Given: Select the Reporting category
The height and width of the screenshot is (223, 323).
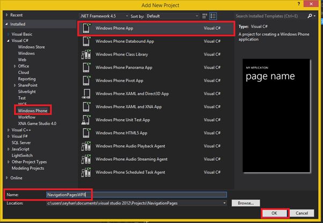Looking at the screenshot, I should click(x=27, y=79).
